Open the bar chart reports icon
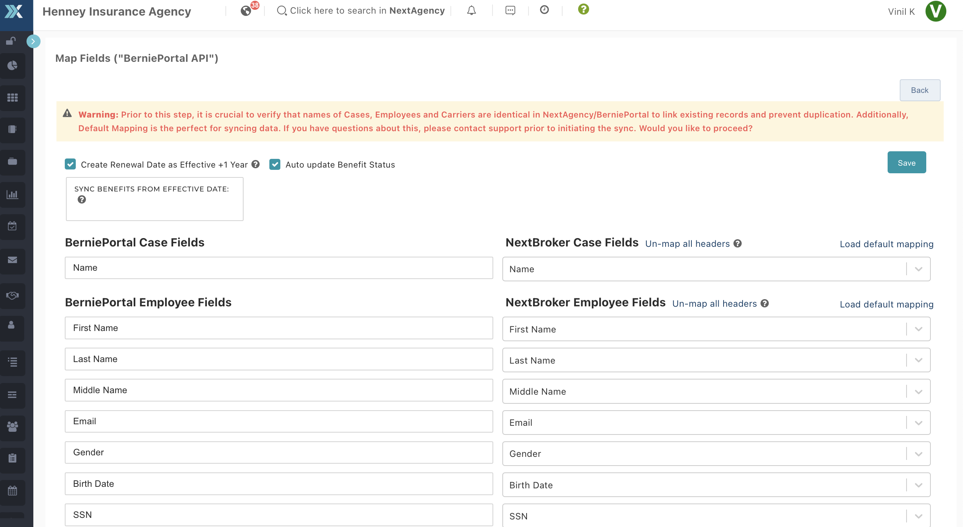 coord(13,194)
